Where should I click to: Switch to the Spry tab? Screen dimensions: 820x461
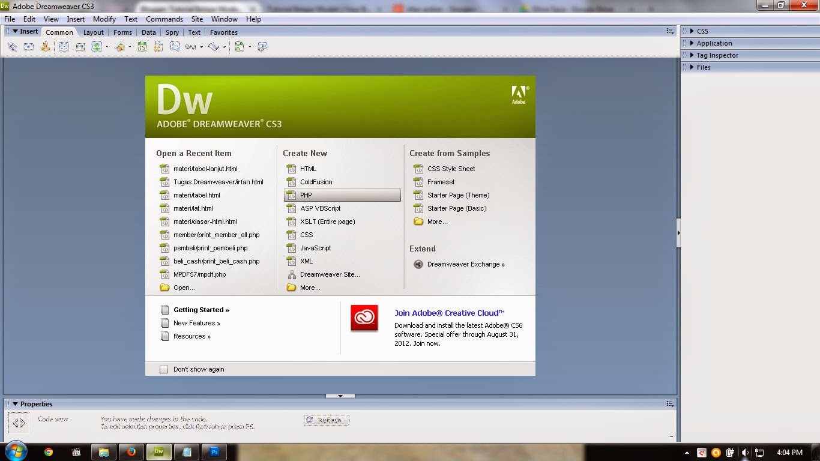pyautogui.click(x=172, y=32)
